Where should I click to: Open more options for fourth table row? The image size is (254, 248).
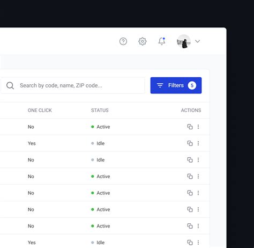point(198,177)
